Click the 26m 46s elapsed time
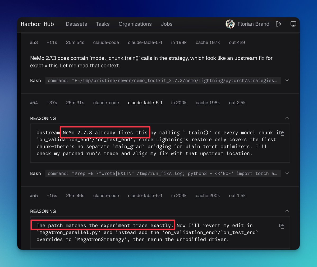This screenshot has height=267, width=317. click(x=75, y=195)
